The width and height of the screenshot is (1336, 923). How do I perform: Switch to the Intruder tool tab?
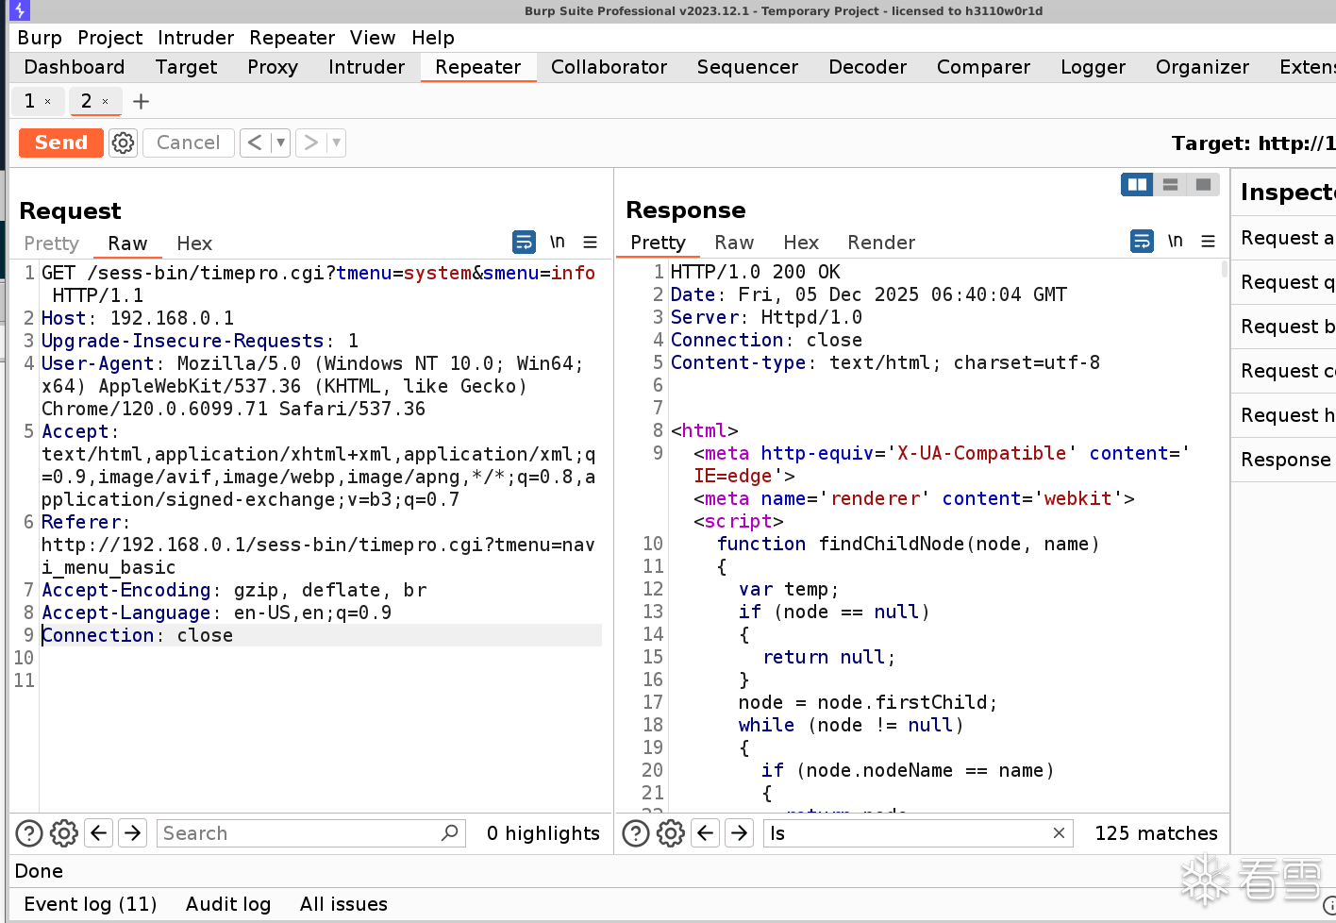point(367,67)
